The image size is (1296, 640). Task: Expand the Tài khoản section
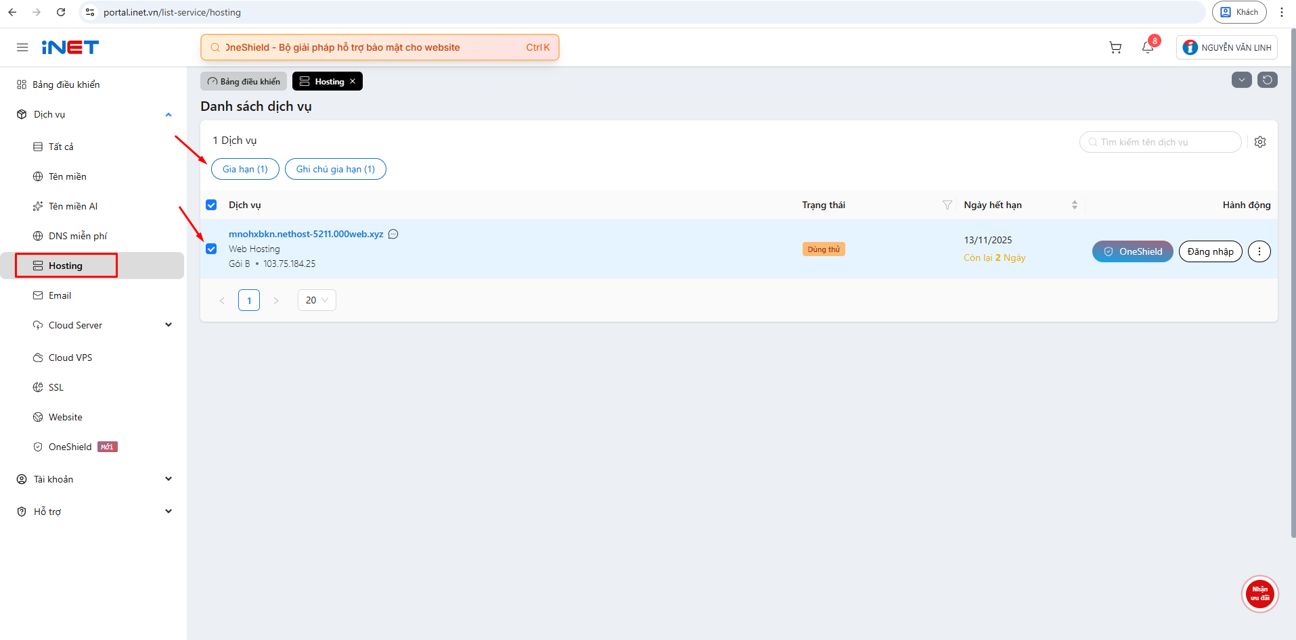[x=169, y=479]
